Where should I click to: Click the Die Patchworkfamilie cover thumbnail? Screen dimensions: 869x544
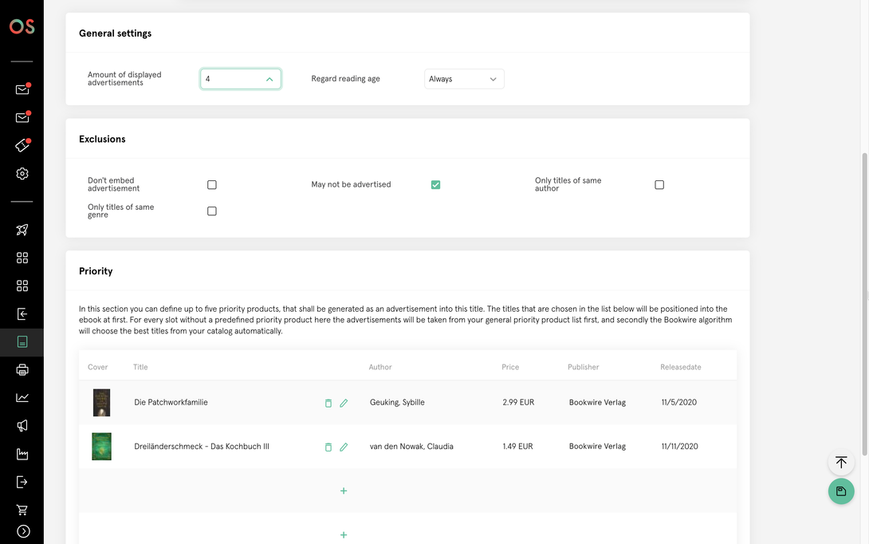click(101, 403)
